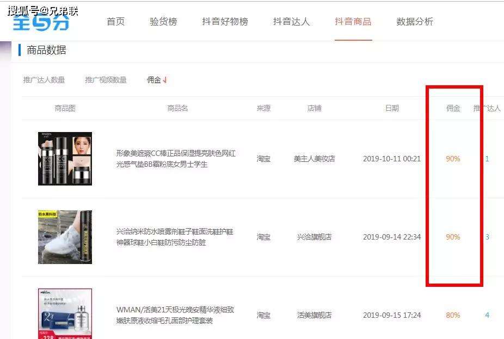Click 淘宝 source in 兴洽 row
The image size is (504, 339).
coord(263,237)
